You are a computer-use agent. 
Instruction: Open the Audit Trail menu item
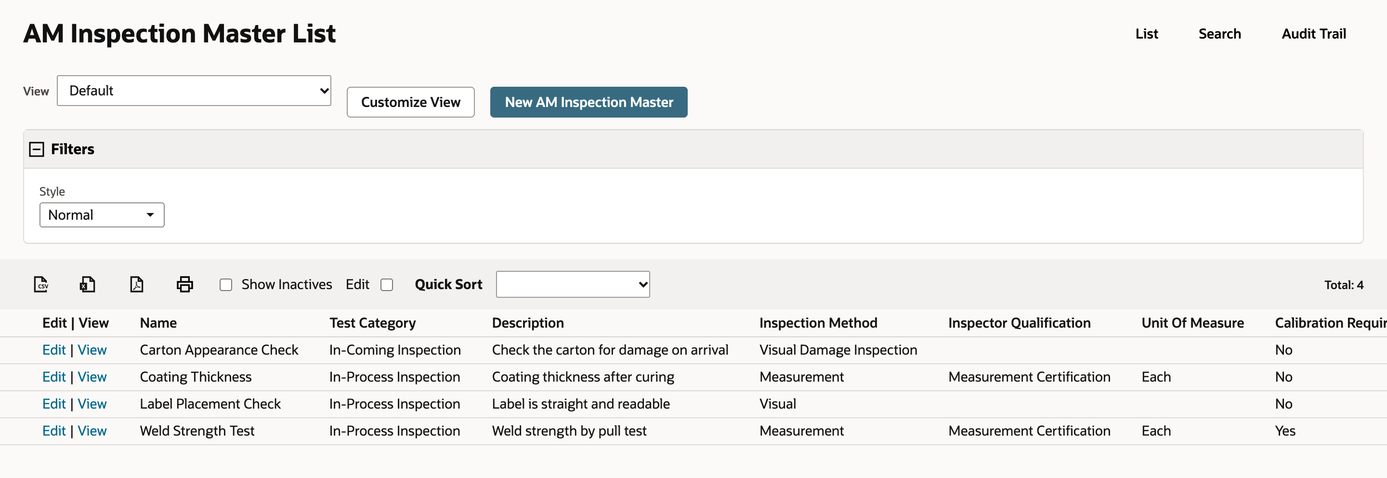click(x=1314, y=34)
